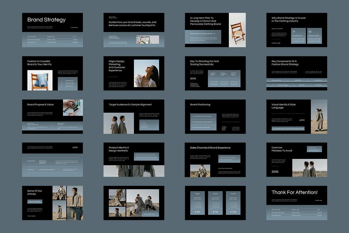This screenshot has height=233, width=349.
Task: Click the 'Brand Strategy' heading text
Action: pyautogui.click(x=47, y=20)
